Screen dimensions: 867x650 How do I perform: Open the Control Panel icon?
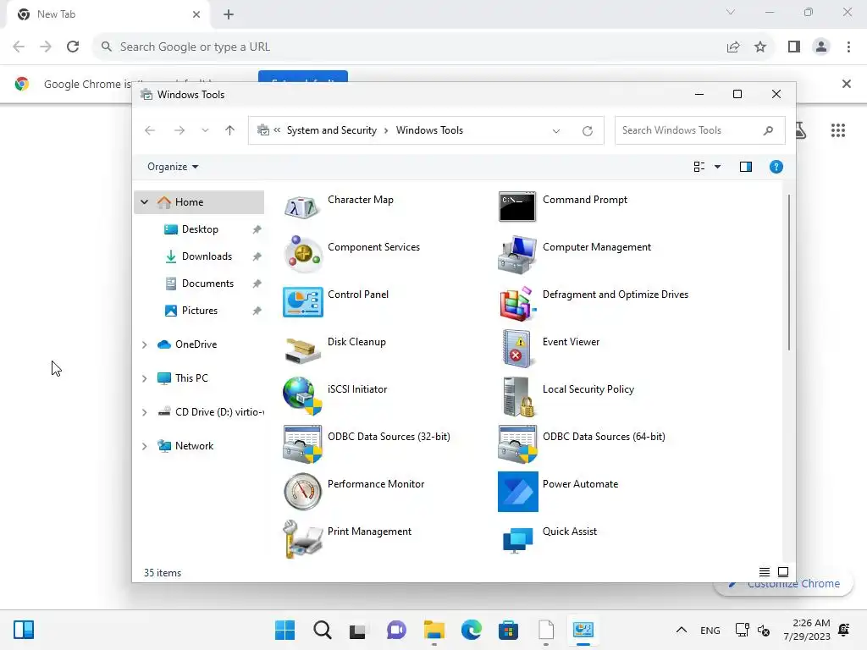tap(302, 302)
